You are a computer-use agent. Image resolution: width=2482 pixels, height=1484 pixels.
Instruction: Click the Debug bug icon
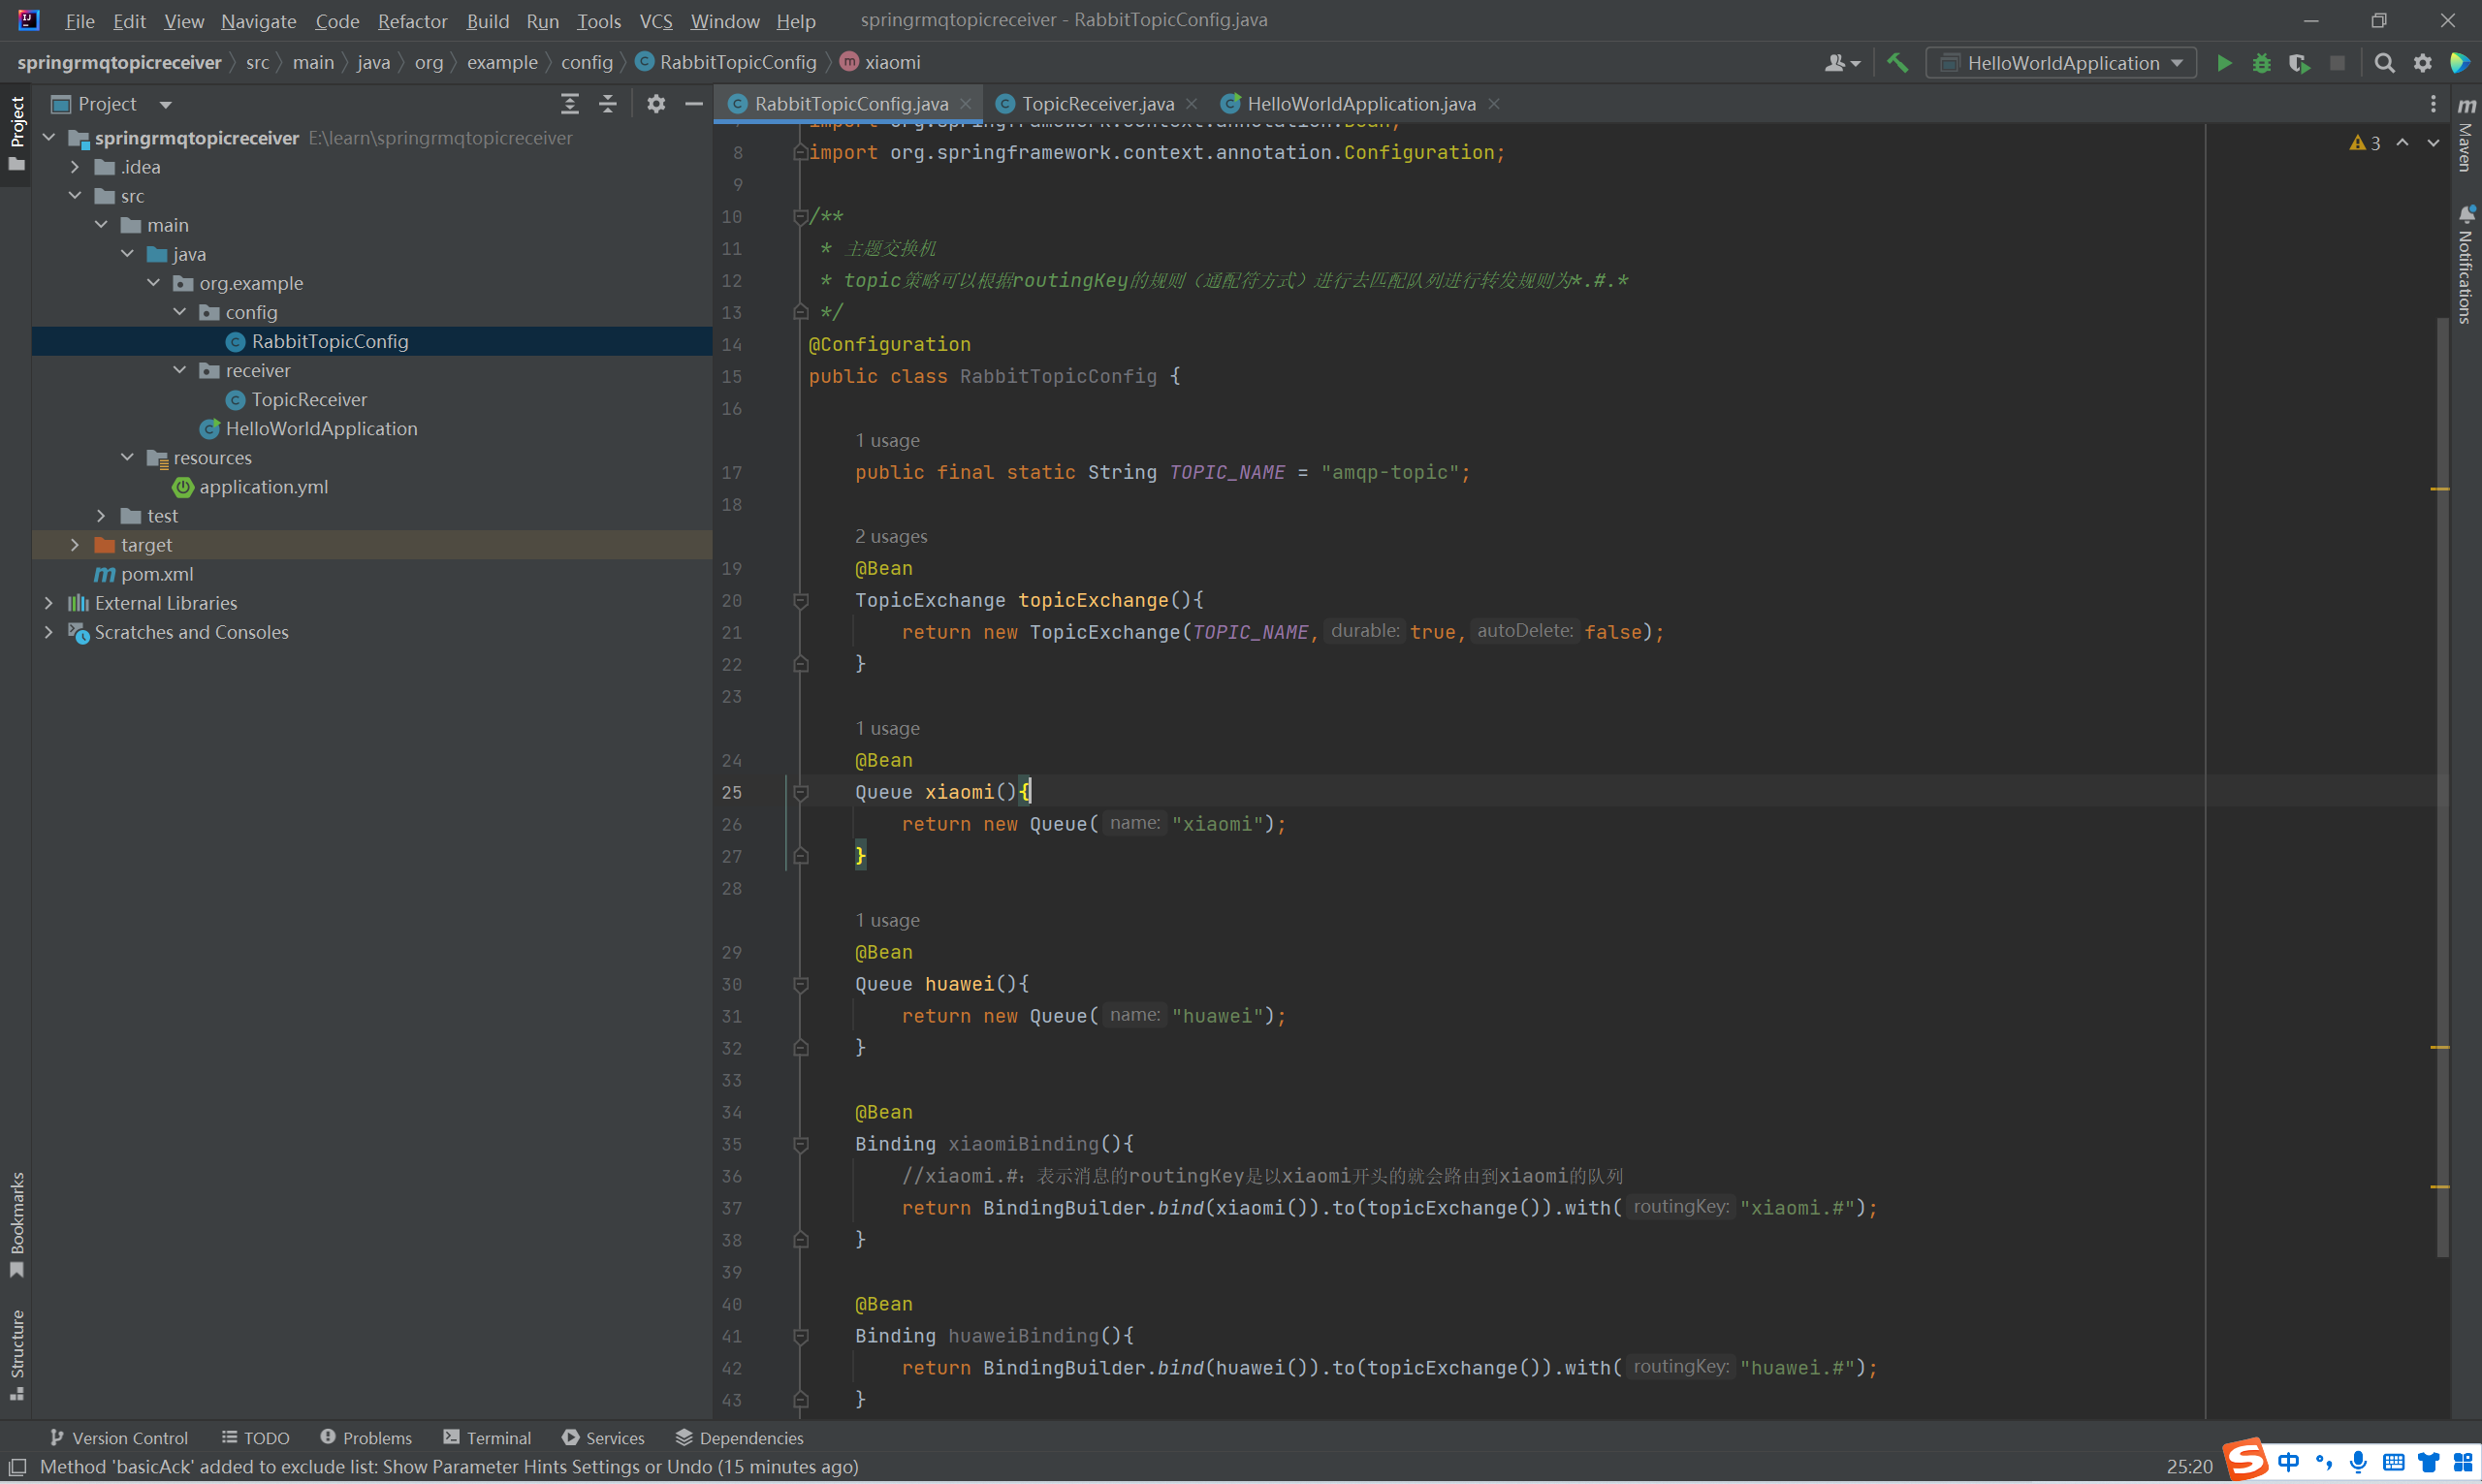[2261, 63]
